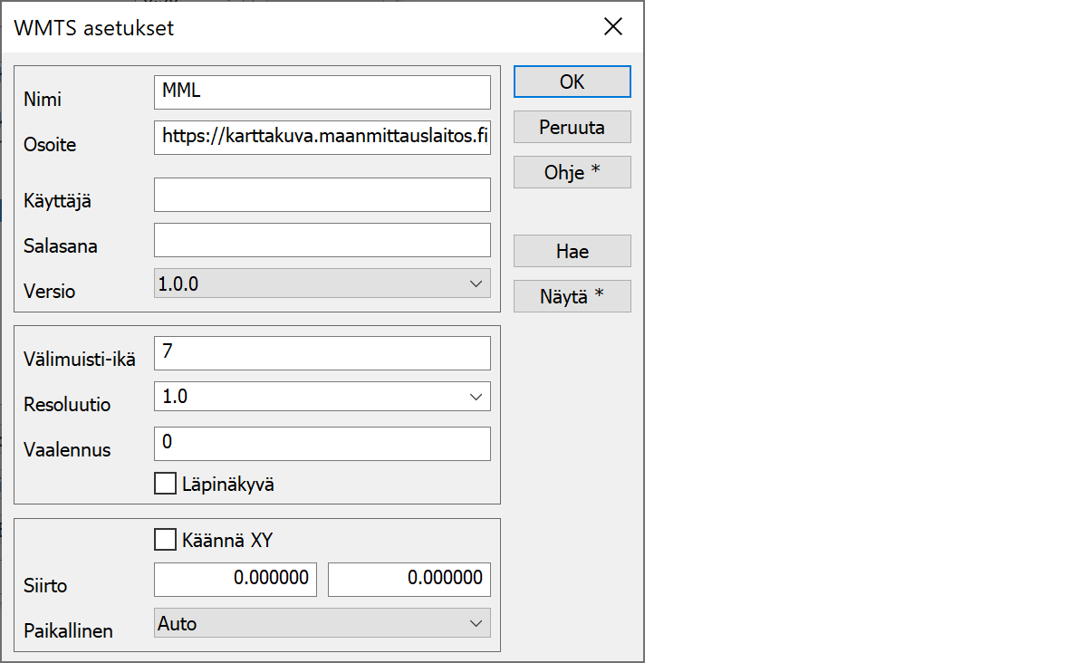The width and height of the screenshot is (1087, 663).
Task: Select the Välimuisti-ikä field
Action: click(322, 353)
